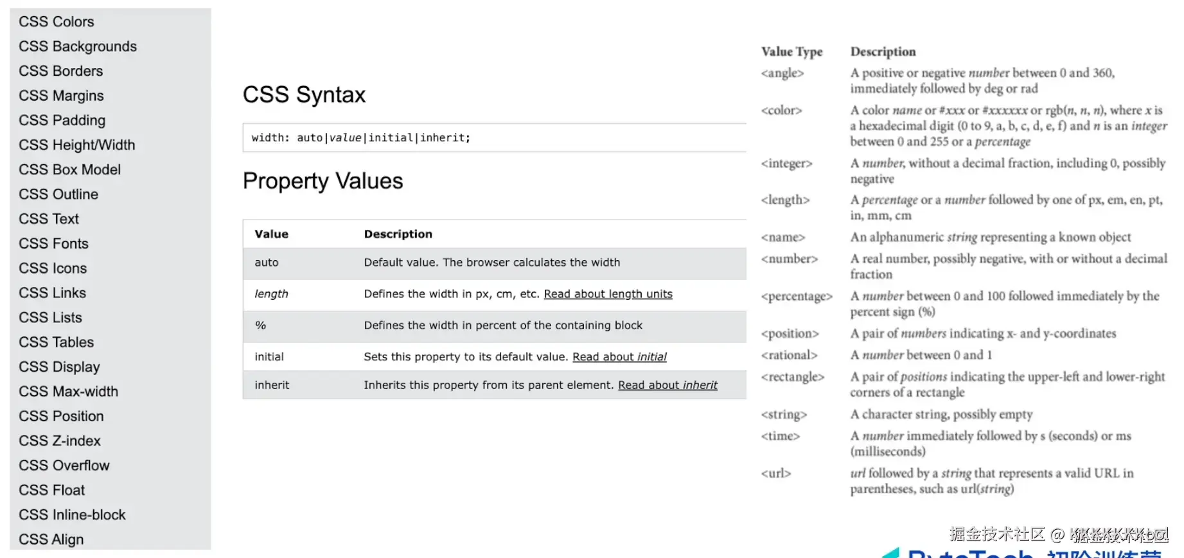Select the CSS Height/Width entry
Viewport: 1184px width, 558px height.
tap(77, 145)
